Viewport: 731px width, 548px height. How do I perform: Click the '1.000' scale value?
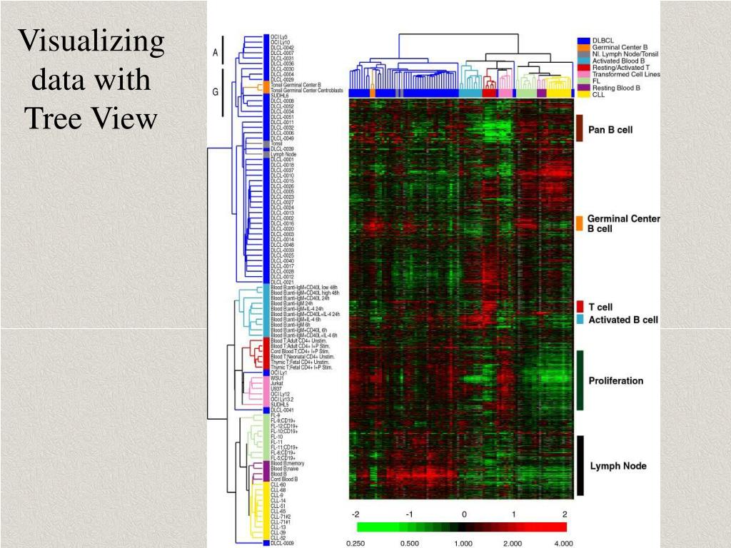(463, 543)
